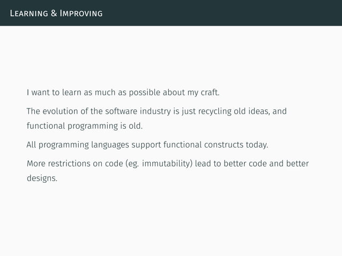Viewport: 342px width, 256px height.
Task: Click the line "functional programming is old."
Action: pos(85,127)
